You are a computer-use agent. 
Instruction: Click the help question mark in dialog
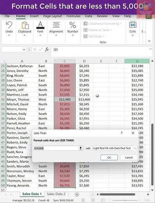click(121, 133)
